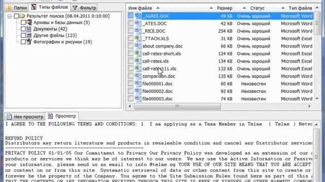The height and width of the screenshot is (182, 325).
Task: Select the file000003.doc file name
Action: click(157, 99)
